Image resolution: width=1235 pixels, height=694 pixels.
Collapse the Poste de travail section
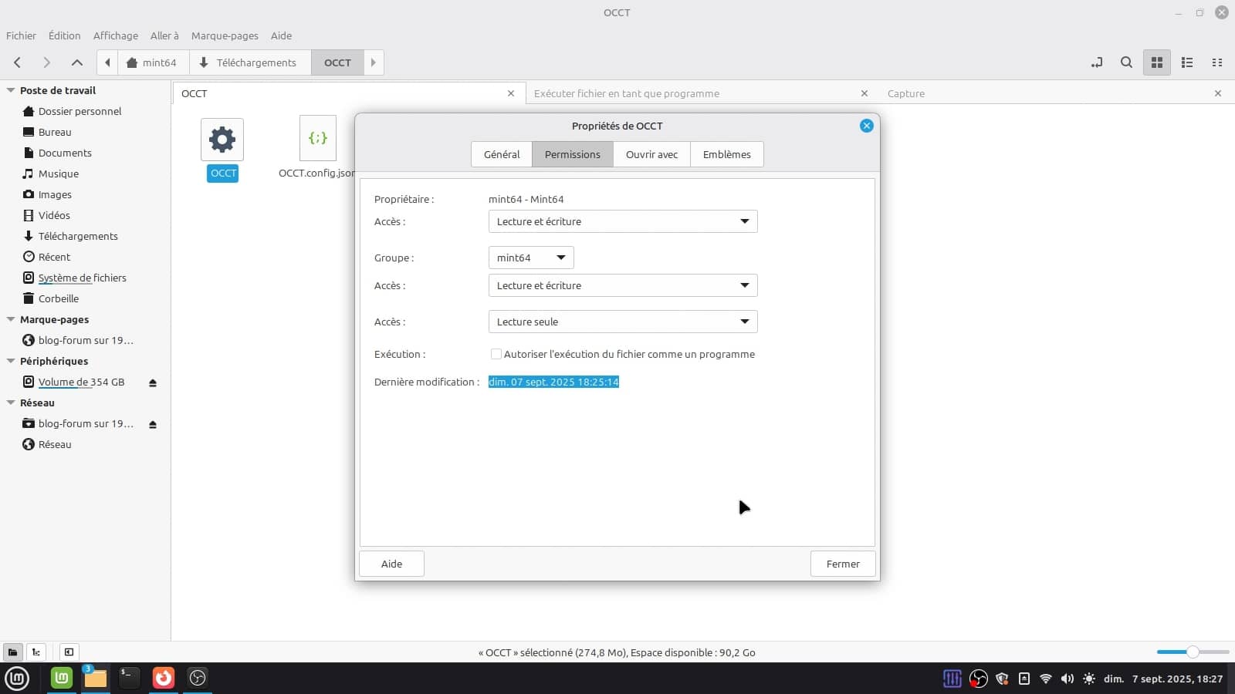tap(11, 90)
